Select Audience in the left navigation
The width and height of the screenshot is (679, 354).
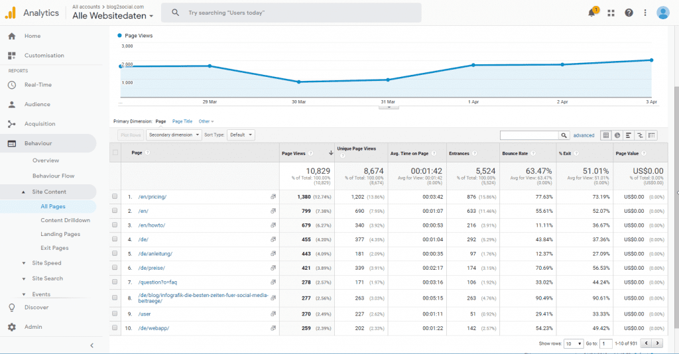[x=38, y=105]
